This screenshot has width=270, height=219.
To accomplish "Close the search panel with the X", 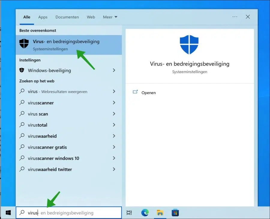I will 247,17.
